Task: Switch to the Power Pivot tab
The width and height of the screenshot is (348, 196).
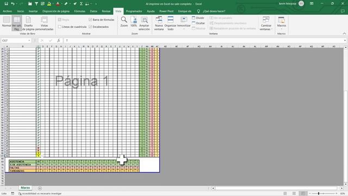Action: click(x=166, y=11)
